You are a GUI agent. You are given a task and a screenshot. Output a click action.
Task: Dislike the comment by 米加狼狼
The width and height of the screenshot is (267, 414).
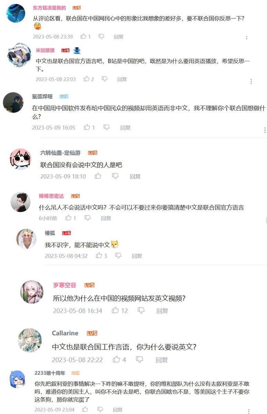(105, 79)
